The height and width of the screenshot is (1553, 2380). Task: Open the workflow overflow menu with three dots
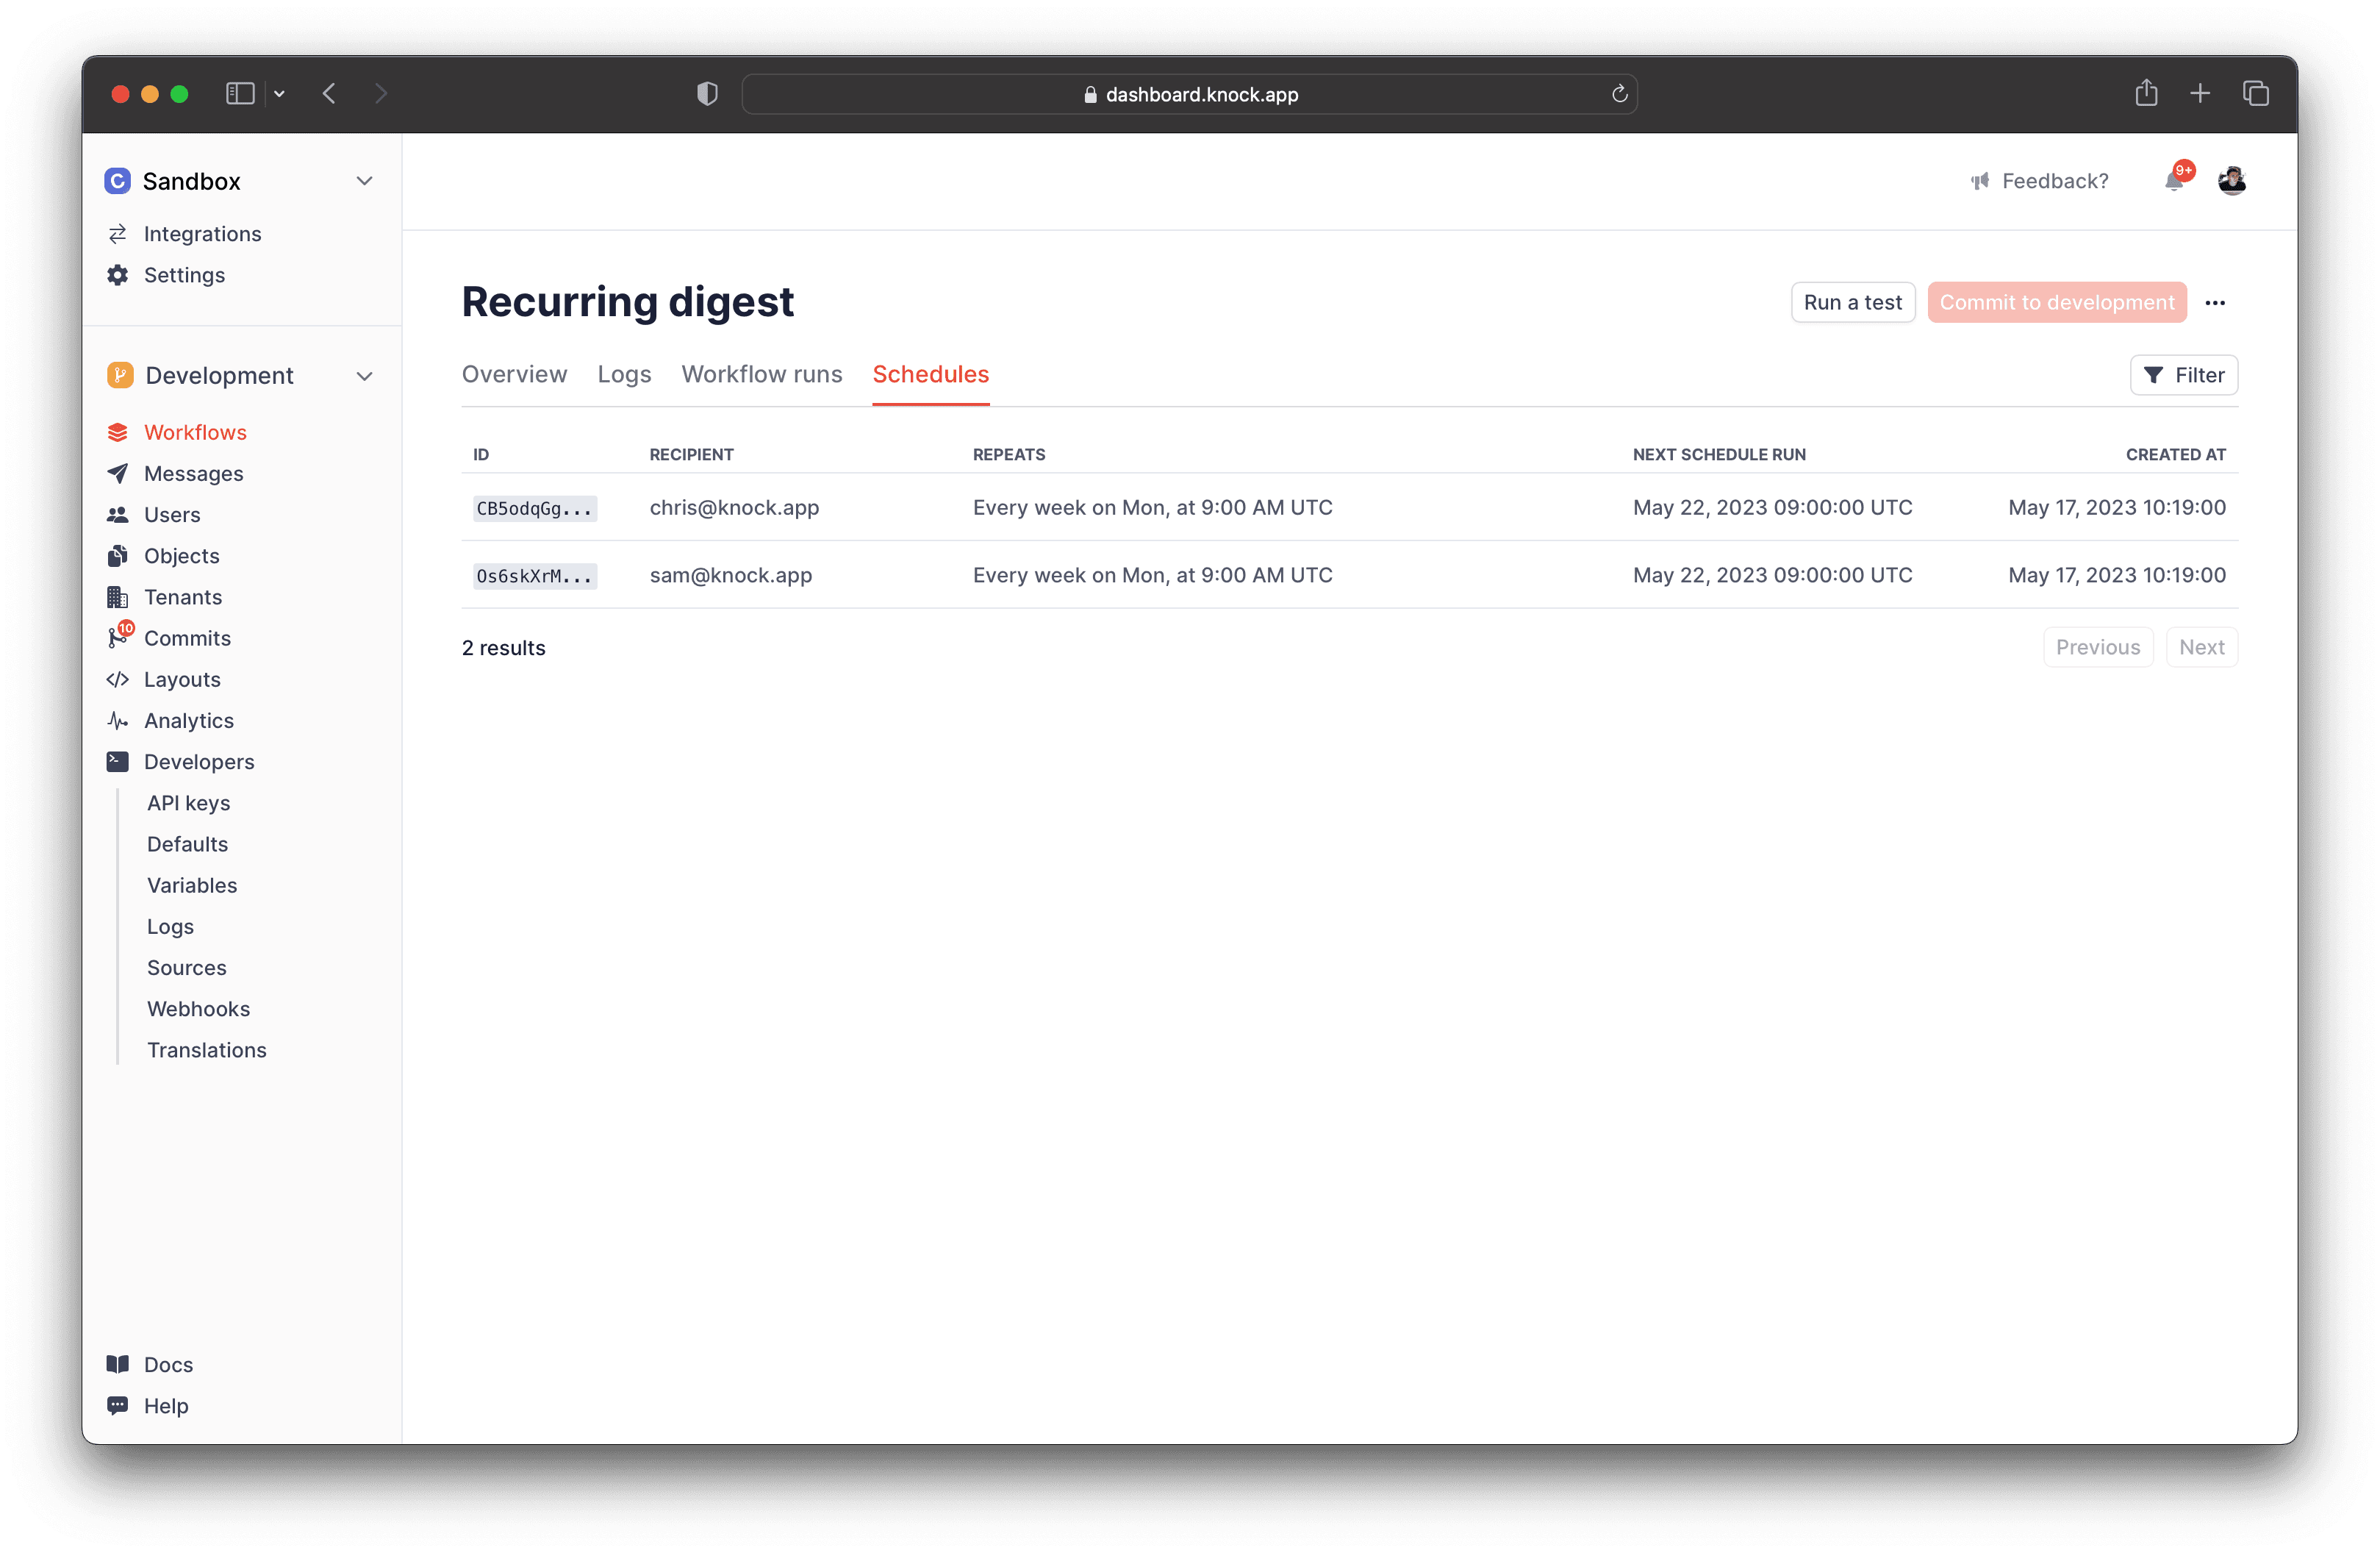[x=2217, y=302]
